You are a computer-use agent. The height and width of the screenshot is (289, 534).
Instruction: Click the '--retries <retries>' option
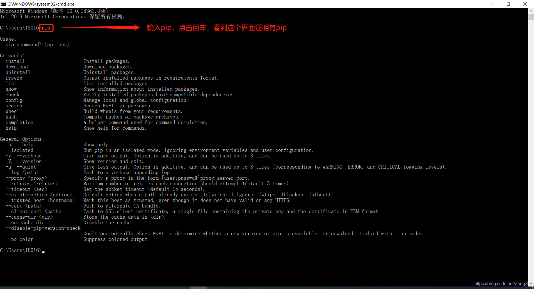pos(32,184)
